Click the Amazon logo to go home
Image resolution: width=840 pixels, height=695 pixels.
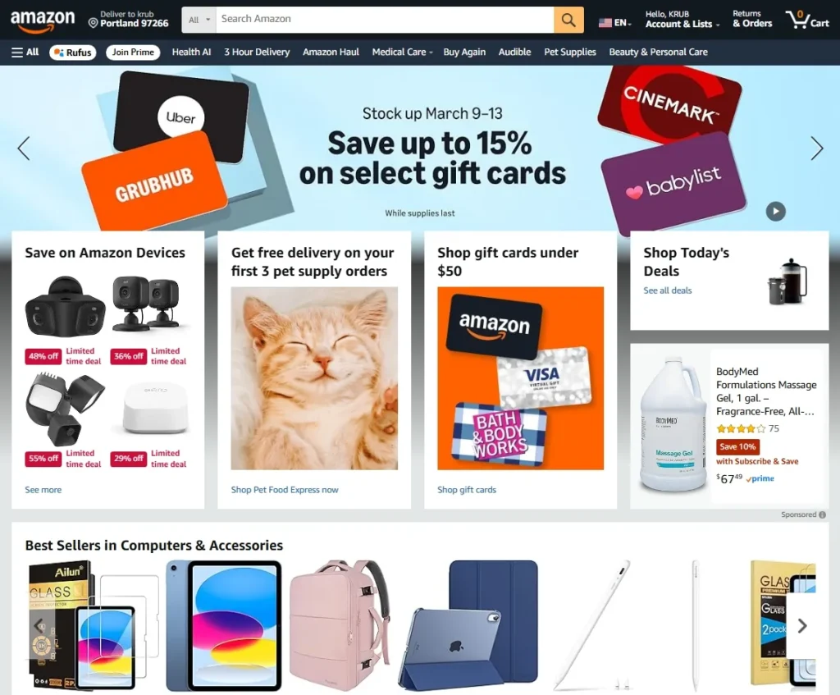pyautogui.click(x=43, y=20)
